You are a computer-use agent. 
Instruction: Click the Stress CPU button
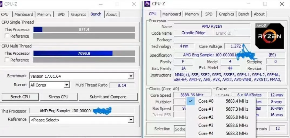tap(58, 97)
